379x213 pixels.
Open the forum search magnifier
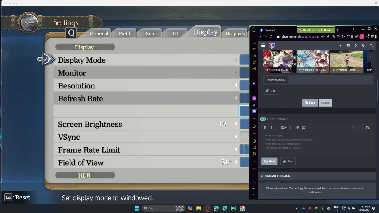pos(371,46)
